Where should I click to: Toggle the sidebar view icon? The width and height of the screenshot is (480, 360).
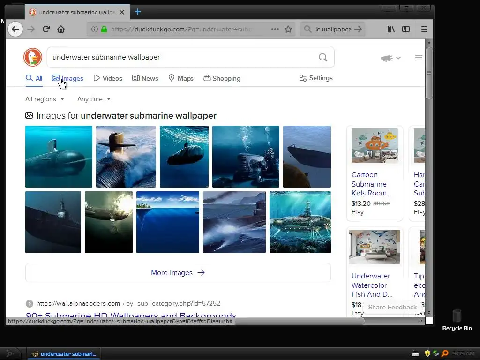[x=406, y=29]
